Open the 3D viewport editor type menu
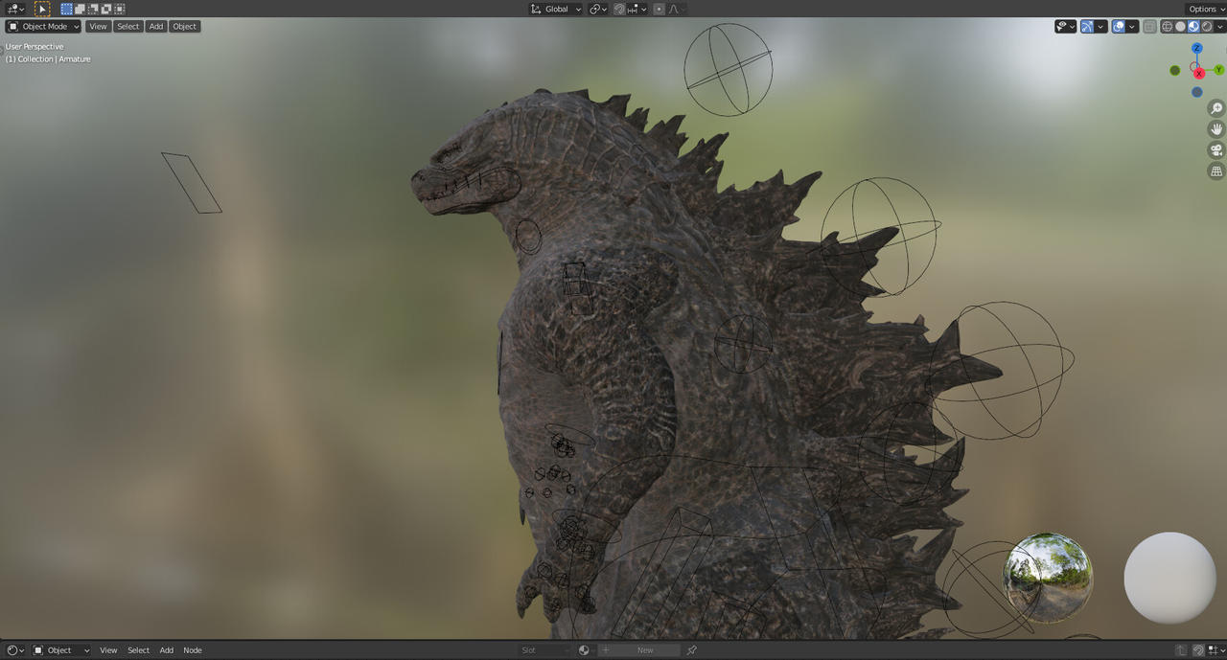The width and height of the screenshot is (1227, 660). [x=15, y=9]
